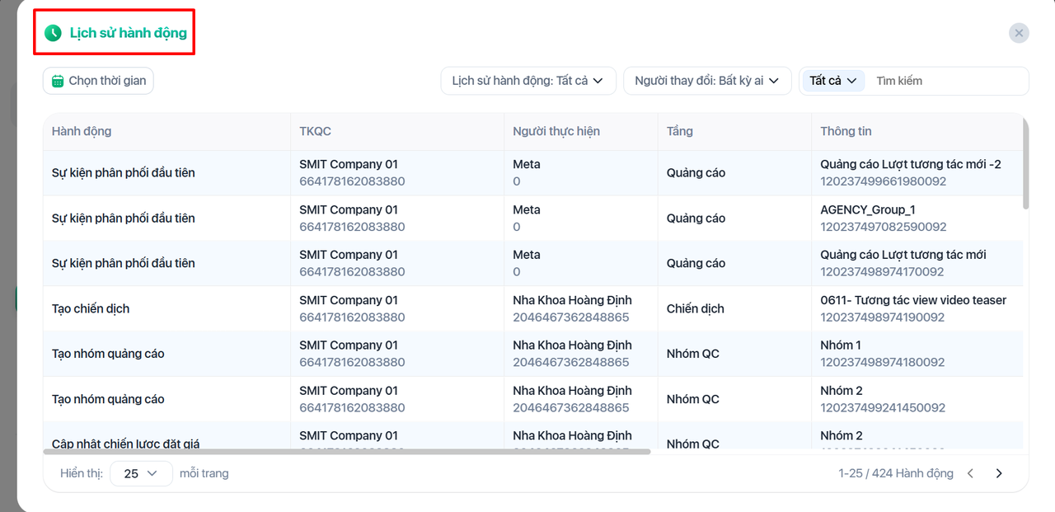Select the Tạo chiến dịch row
Viewport: 1055px width, 512px height.
(91, 308)
